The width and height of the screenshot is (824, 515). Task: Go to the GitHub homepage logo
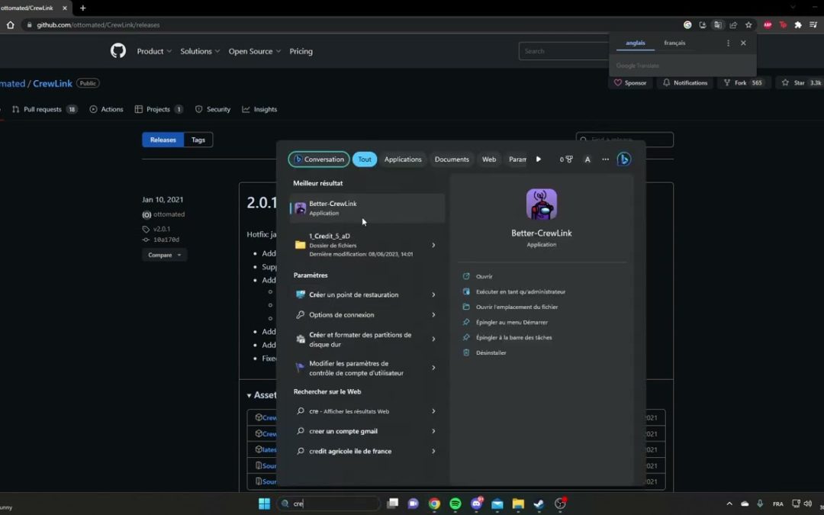tap(118, 51)
